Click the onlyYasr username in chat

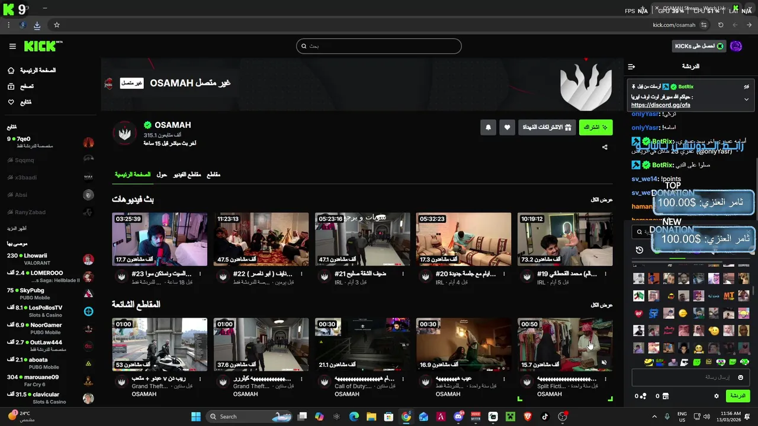coord(645,128)
